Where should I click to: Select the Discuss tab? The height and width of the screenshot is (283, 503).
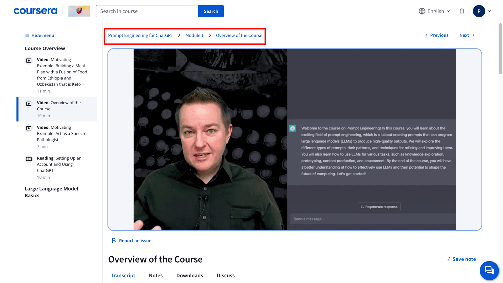(x=226, y=275)
